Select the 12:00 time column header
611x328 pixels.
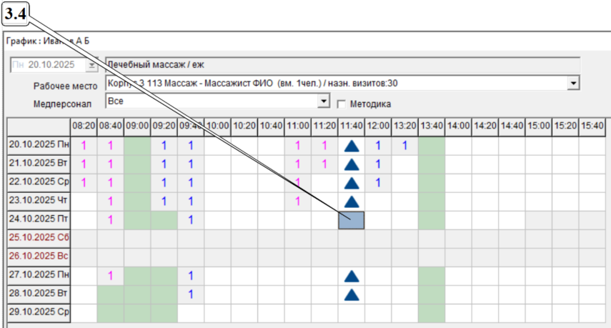pyautogui.click(x=378, y=126)
